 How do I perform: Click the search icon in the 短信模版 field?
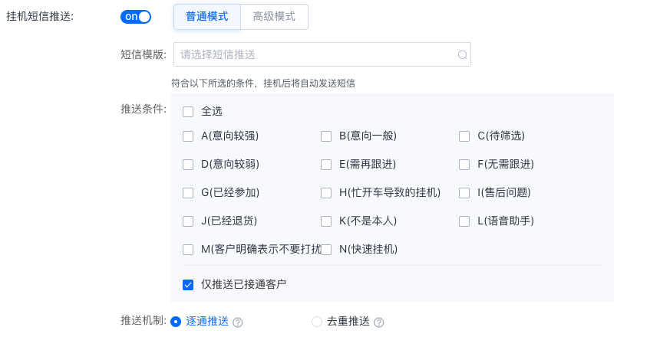coord(462,54)
